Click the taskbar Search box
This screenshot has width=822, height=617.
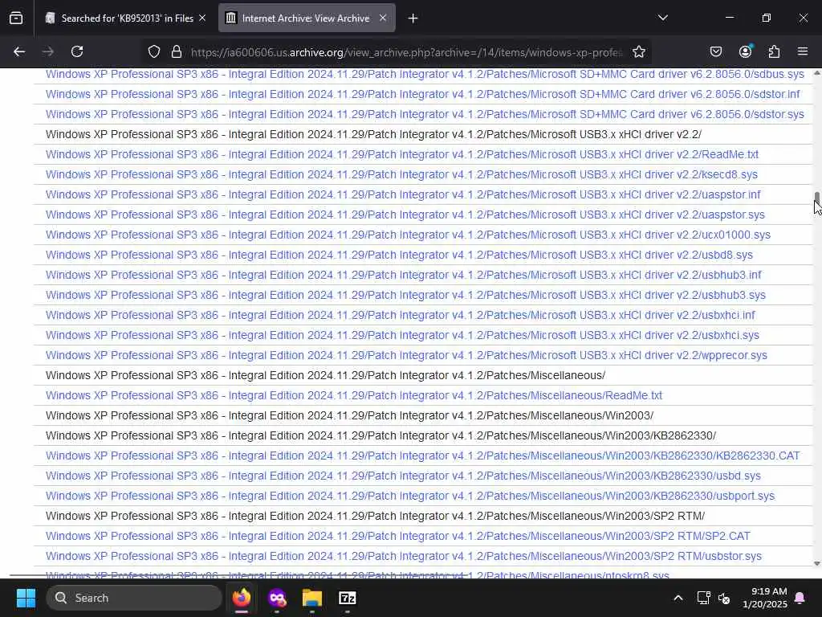(x=134, y=598)
